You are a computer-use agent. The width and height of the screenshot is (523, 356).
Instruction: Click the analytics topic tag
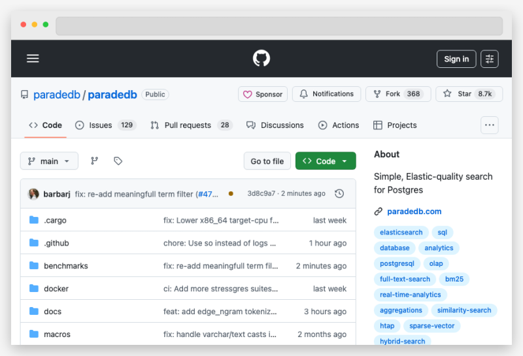pyautogui.click(x=439, y=248)
